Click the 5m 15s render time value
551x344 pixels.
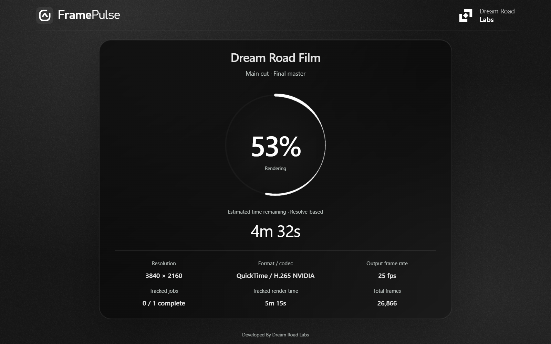(x=275, y=303)
